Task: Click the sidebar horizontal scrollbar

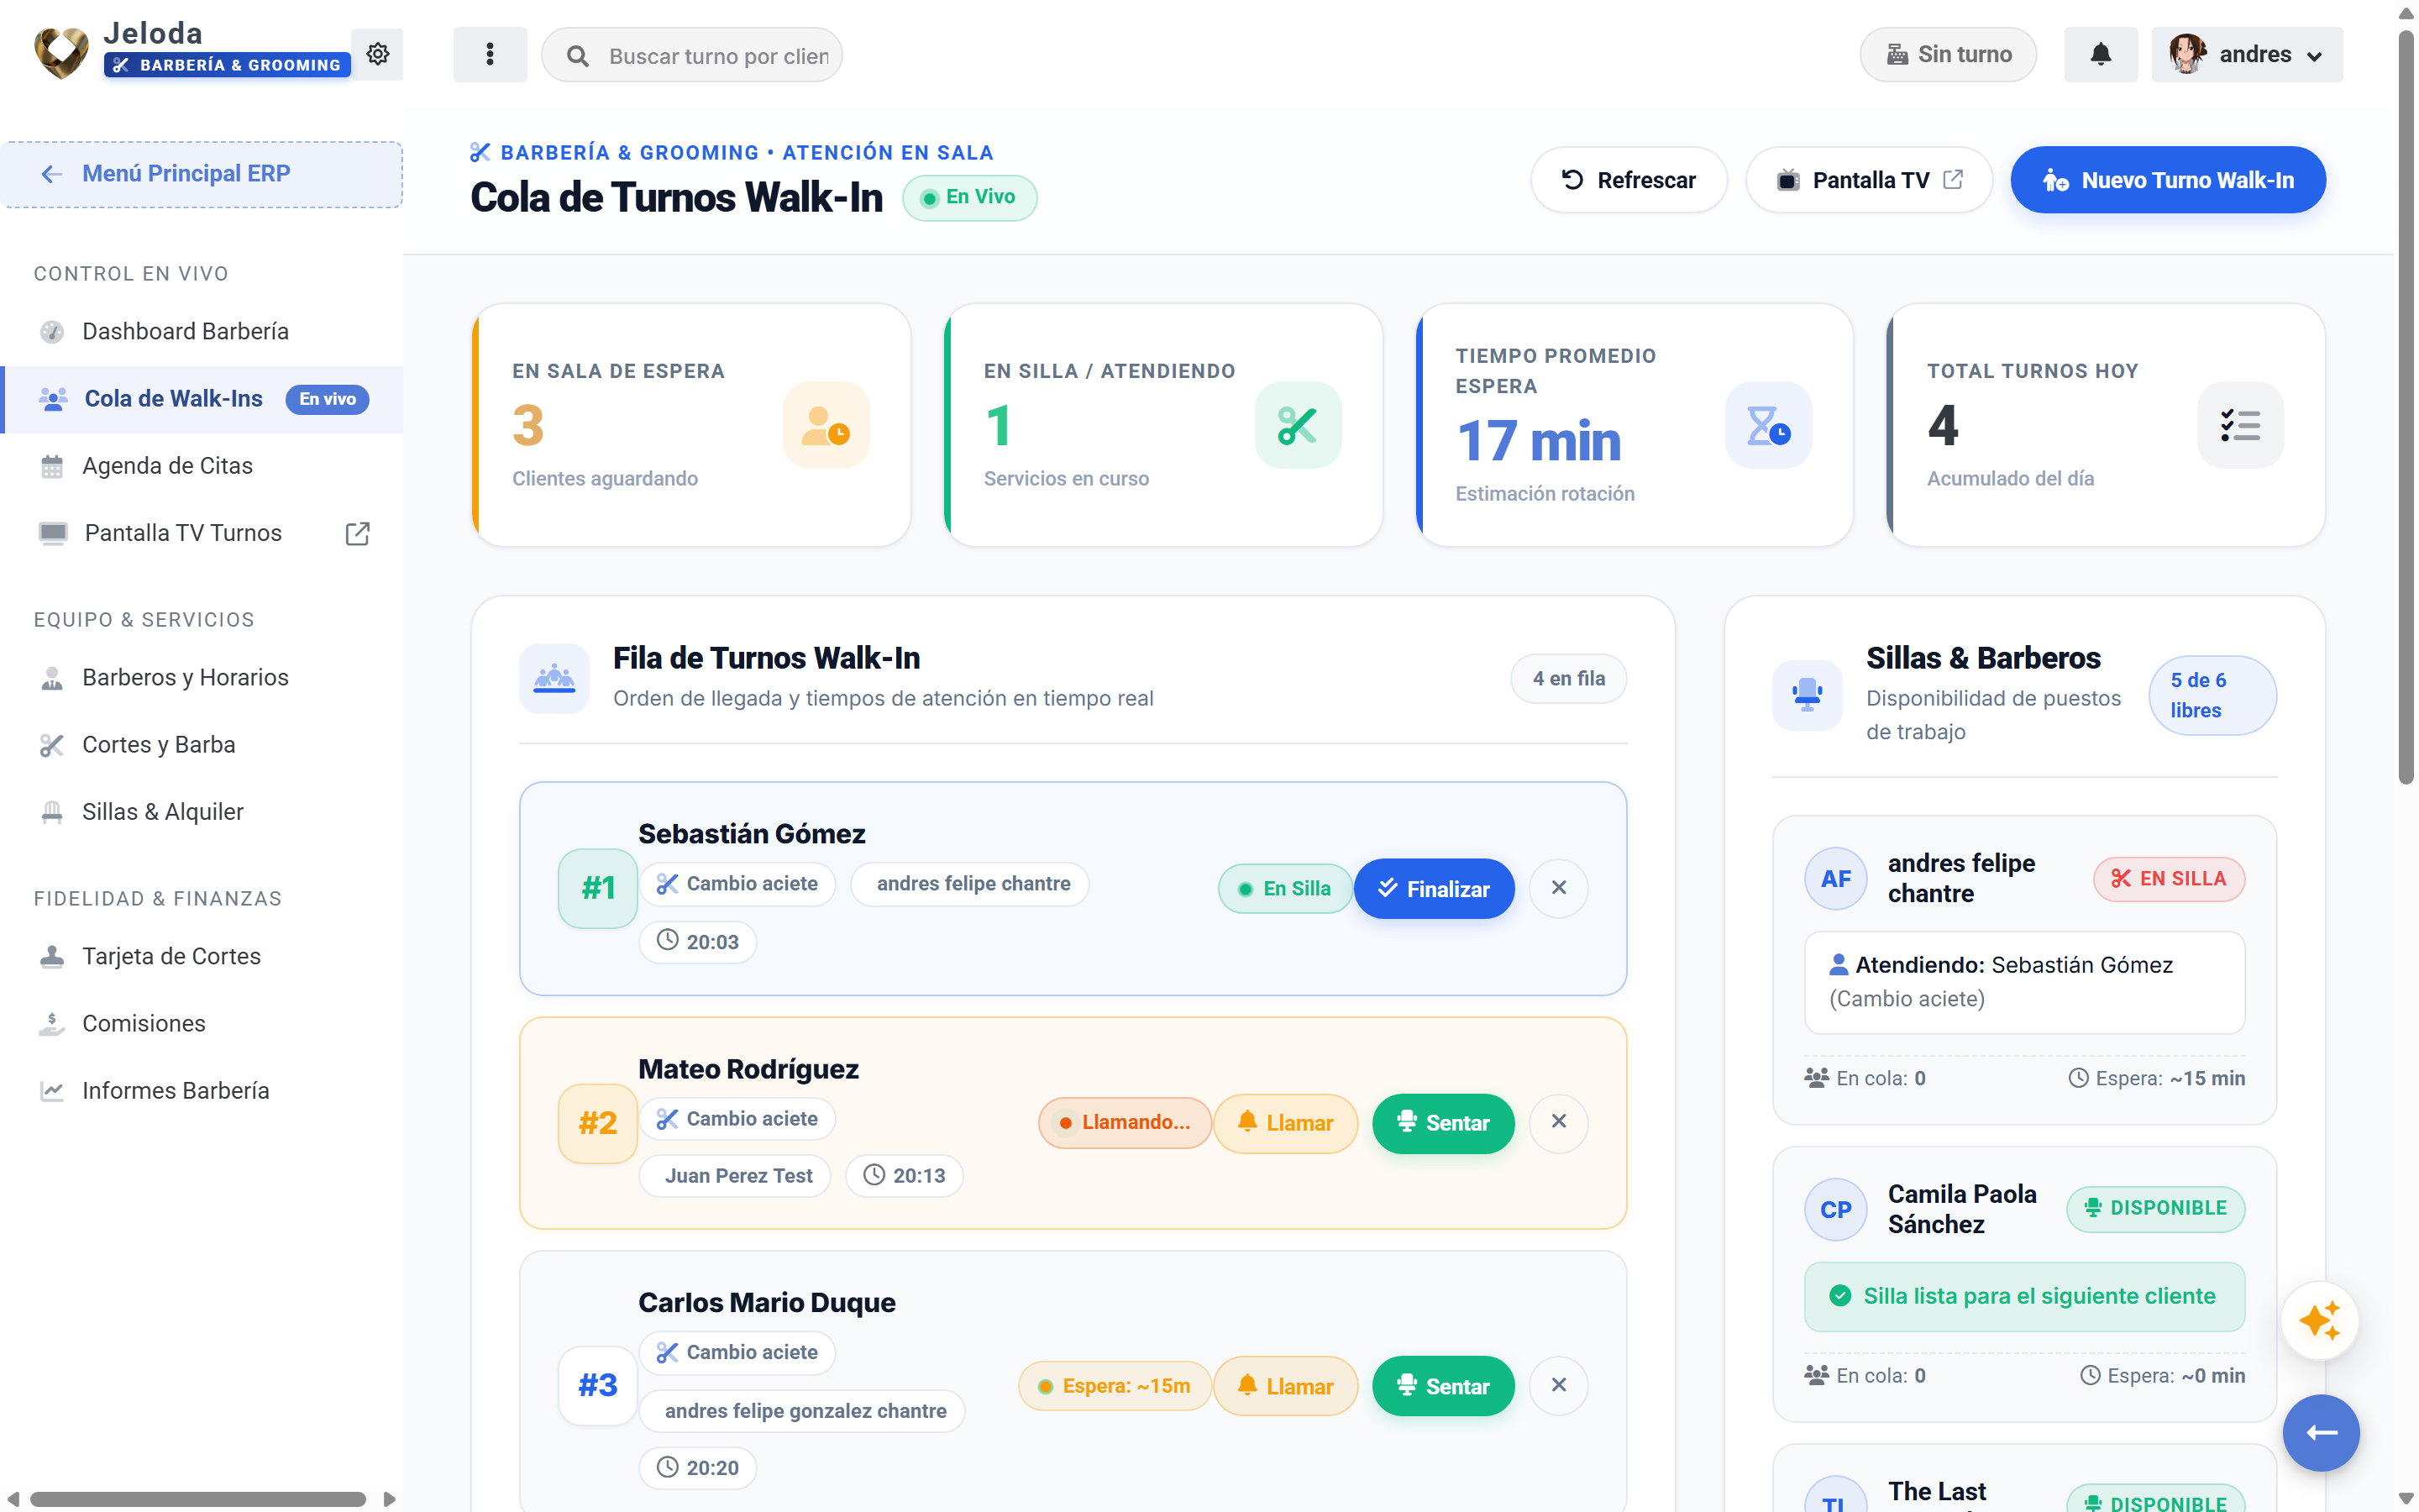Action: 198,1499
